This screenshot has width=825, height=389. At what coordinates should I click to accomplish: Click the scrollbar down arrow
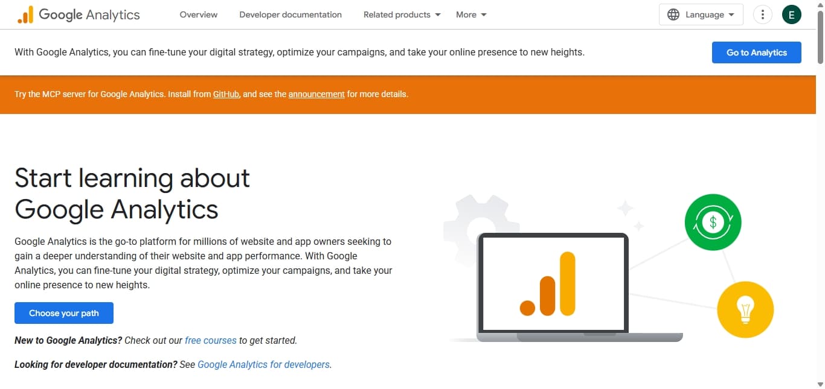coord(820,384)
